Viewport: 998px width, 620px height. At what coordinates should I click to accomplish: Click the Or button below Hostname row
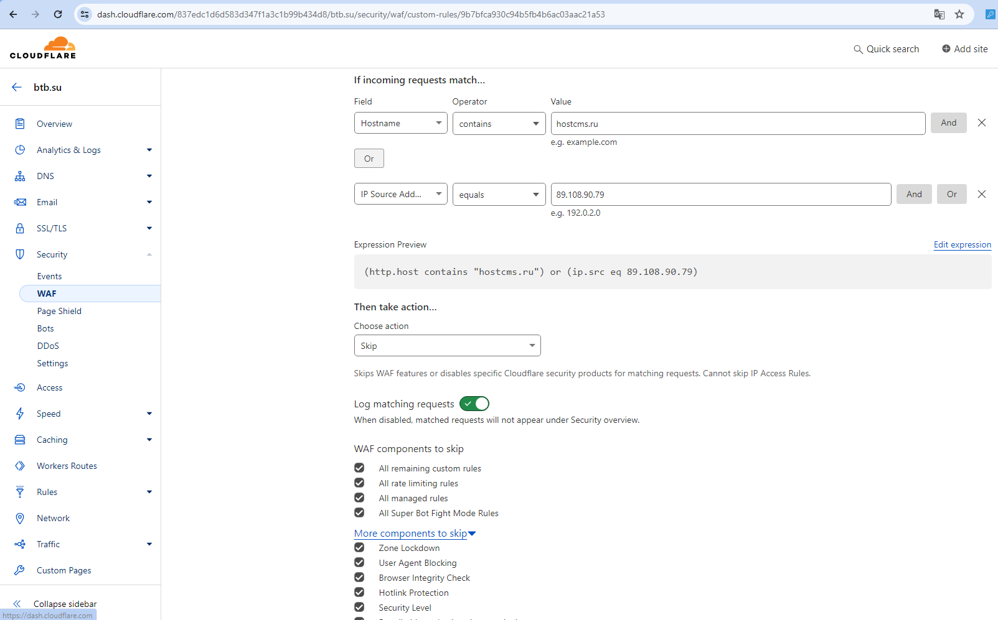point(369,159)
